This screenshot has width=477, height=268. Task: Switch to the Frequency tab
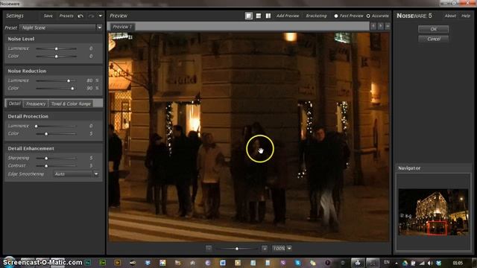click(36, 103)
